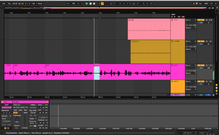Click the MIDI arrangement overdub plus icon
The width and height of the screenshot is (219, 135).
(x=99, y=4)
